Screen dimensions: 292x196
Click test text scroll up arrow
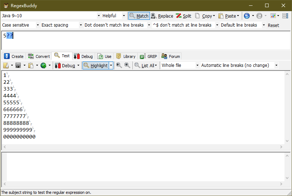[287, 74]
